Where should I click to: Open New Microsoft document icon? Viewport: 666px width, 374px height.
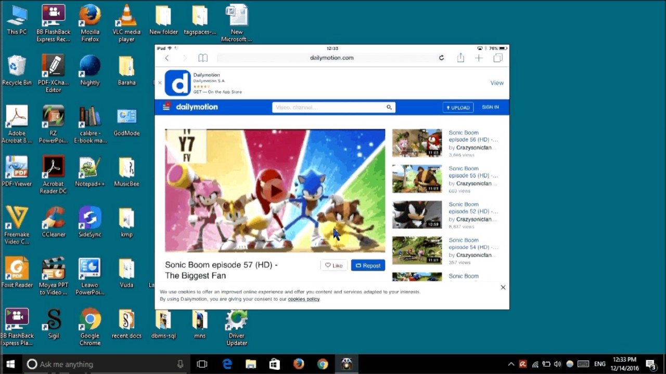237,24
